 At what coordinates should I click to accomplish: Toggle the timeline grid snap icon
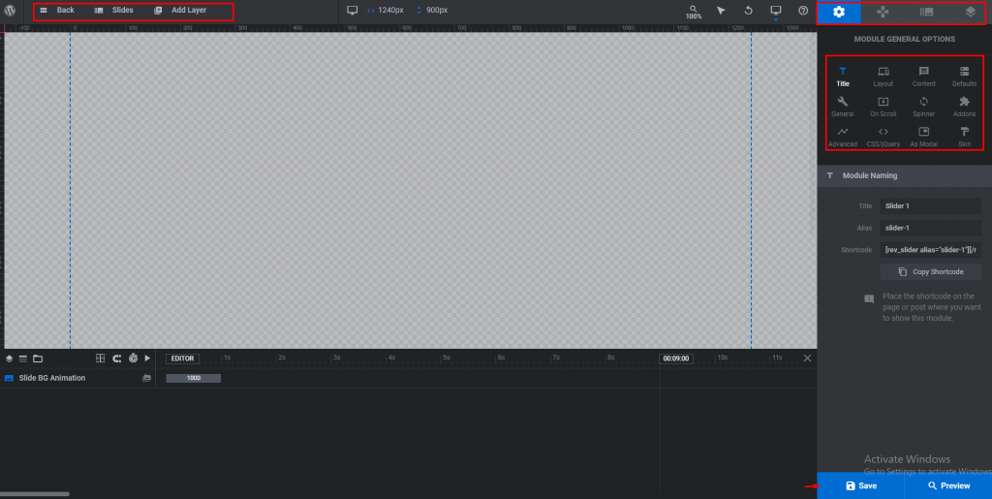click(100, 358)
